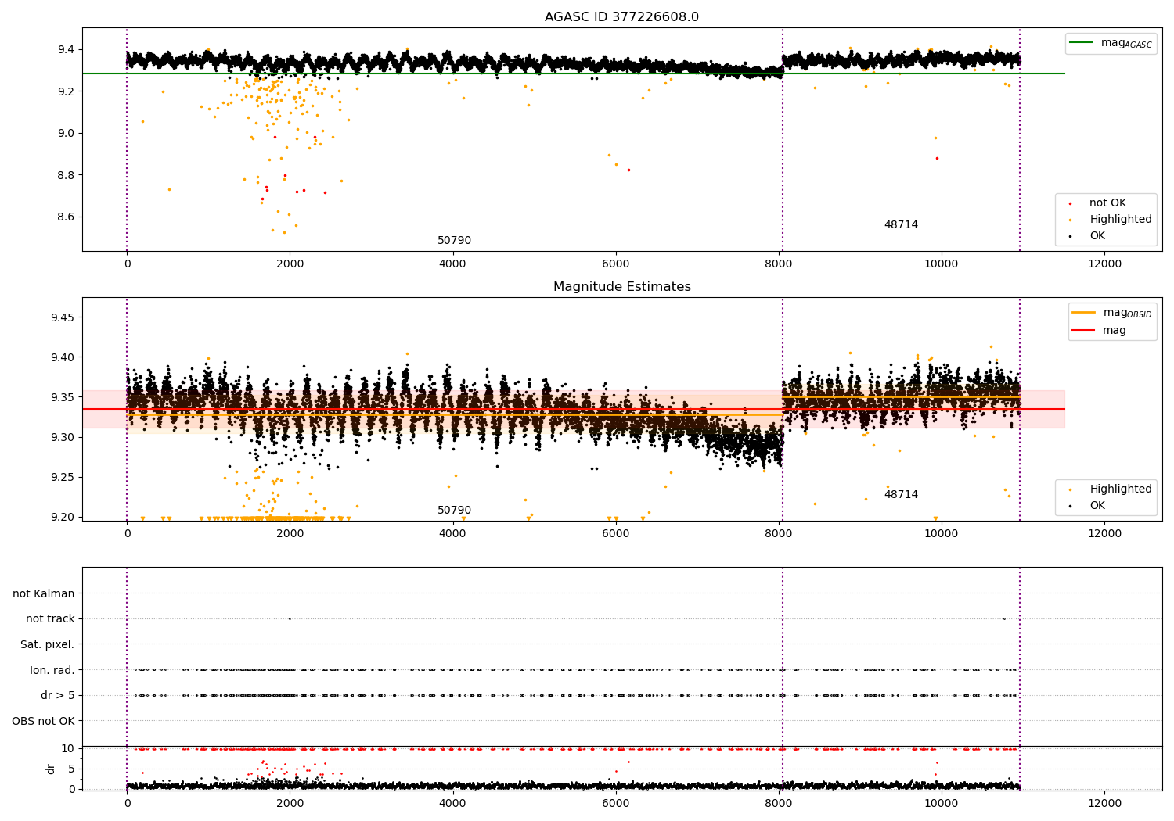Click the "4000" x tick under the dr plot
Image resolution: width=1174 pixels, height=821 pixels.
[x=453, y=804]
